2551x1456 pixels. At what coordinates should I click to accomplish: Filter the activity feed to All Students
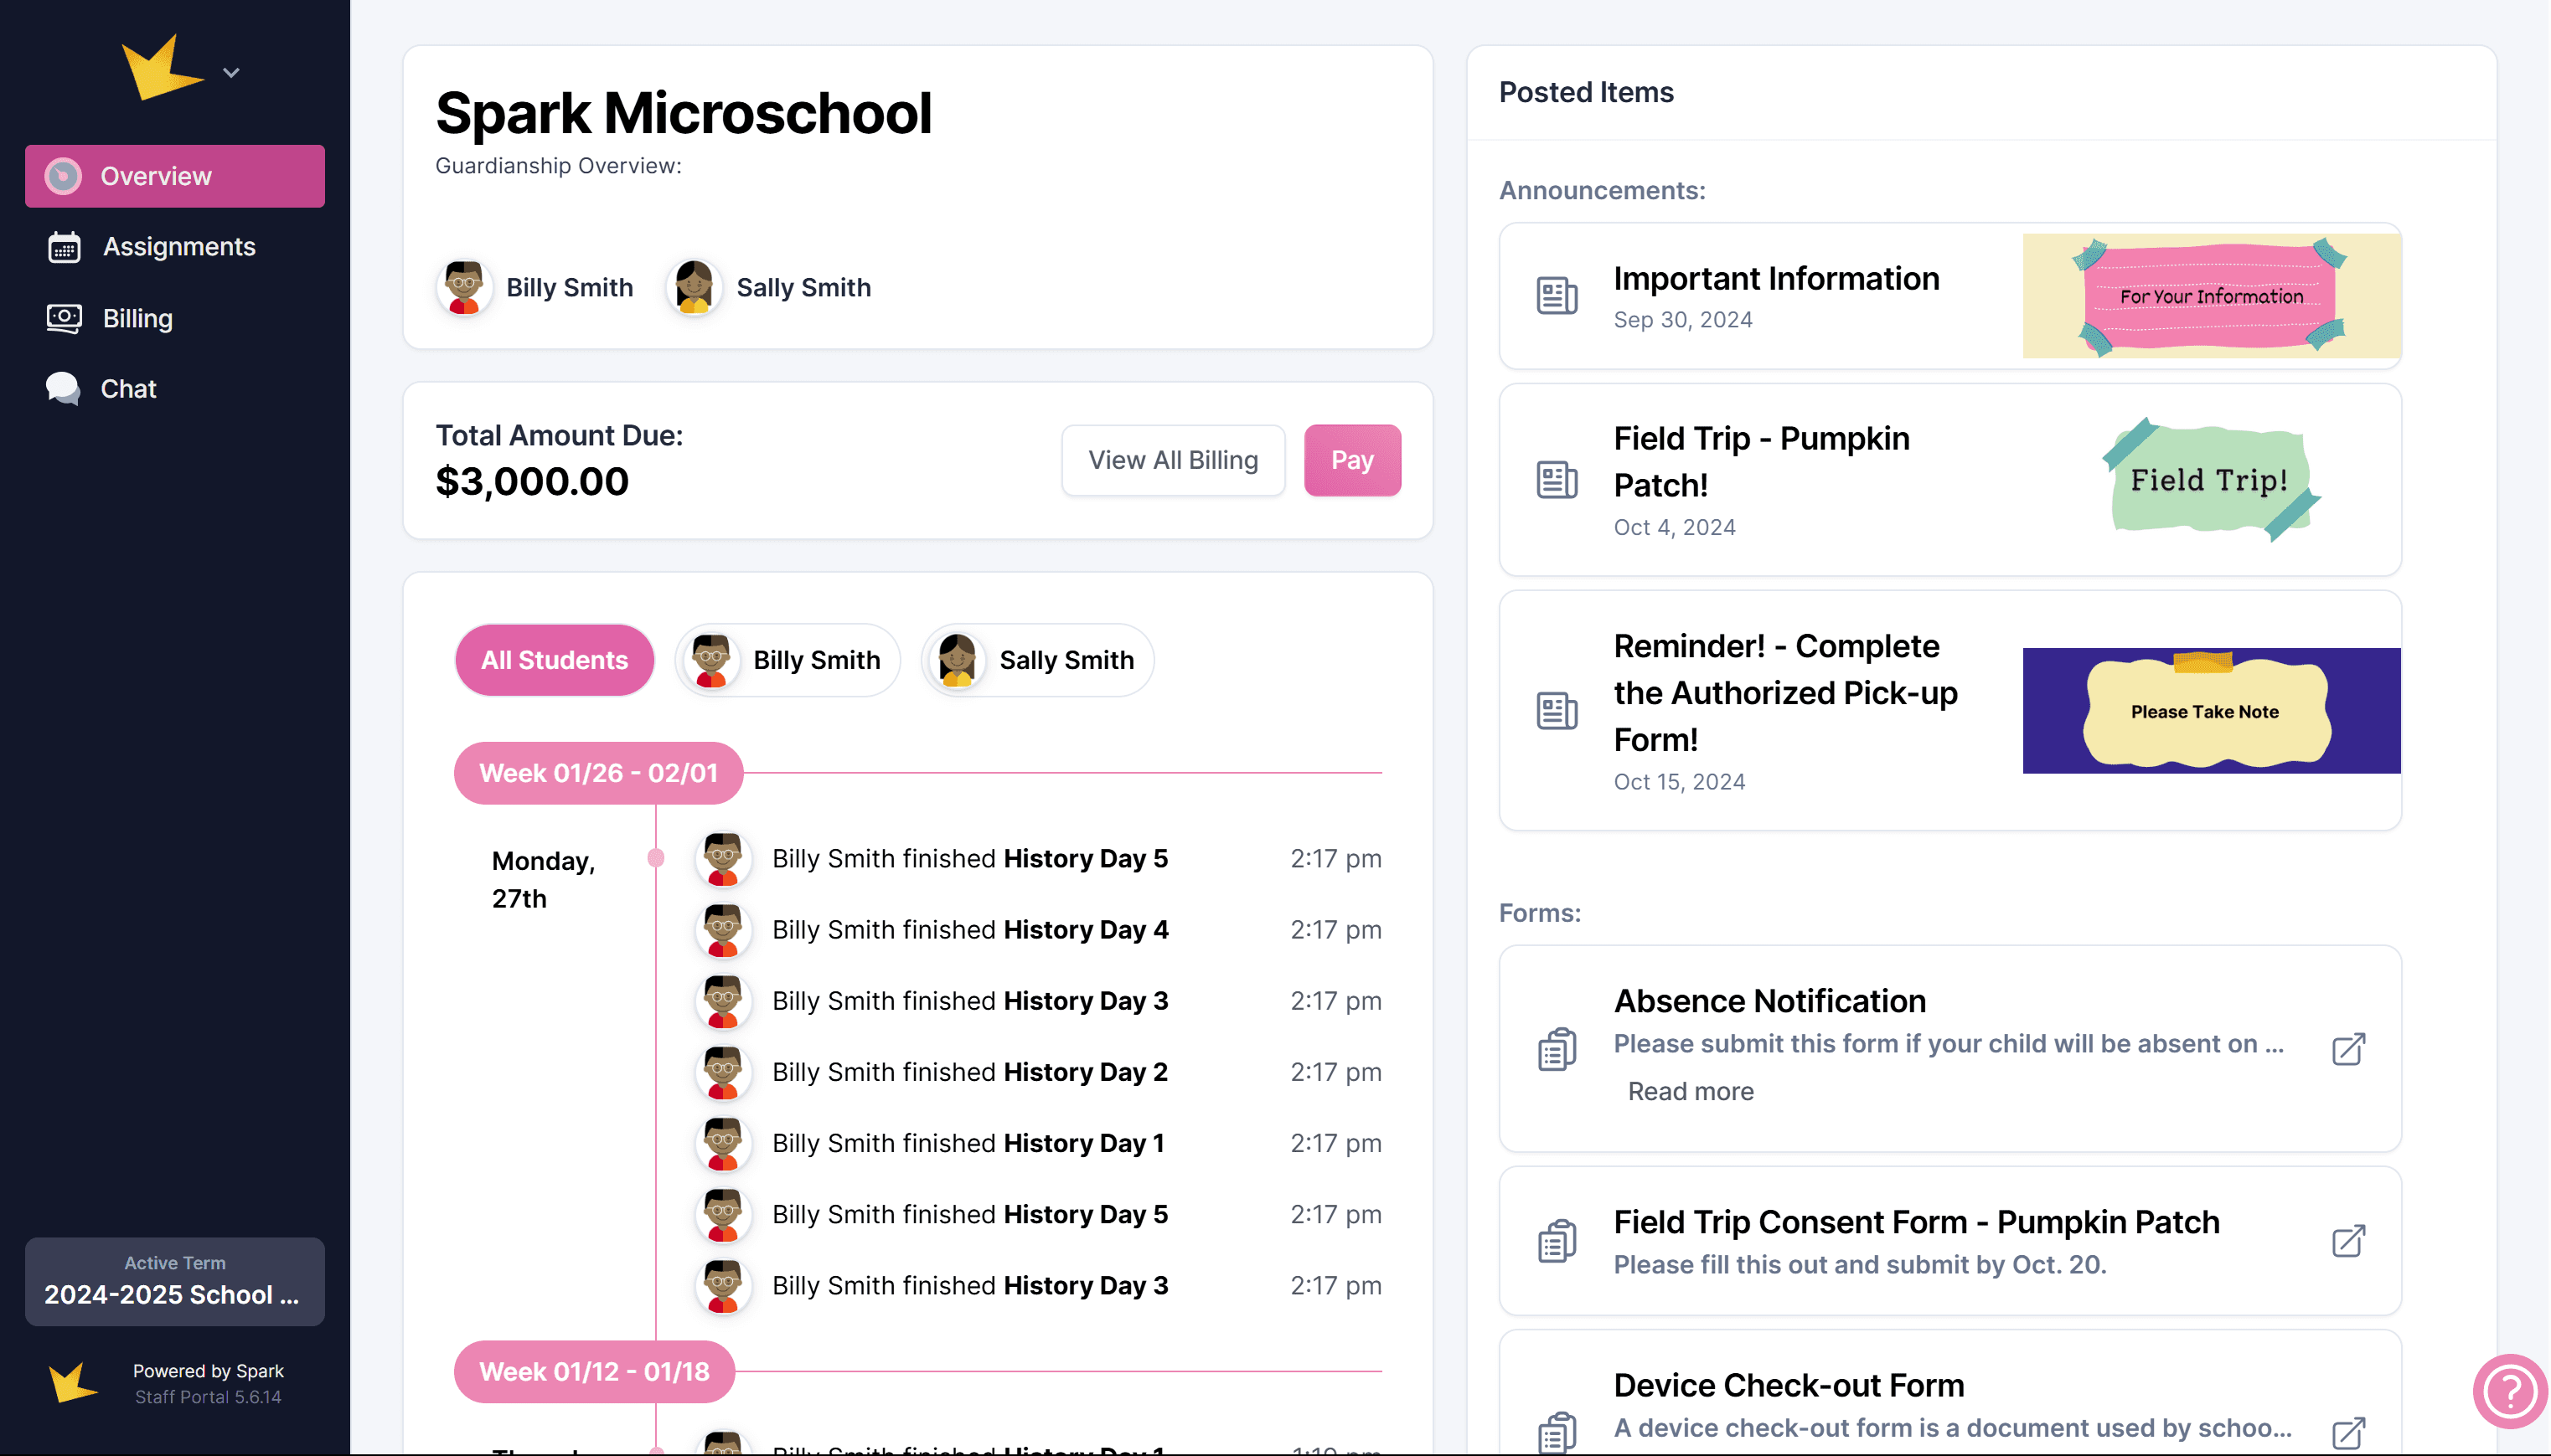(555, 660)
